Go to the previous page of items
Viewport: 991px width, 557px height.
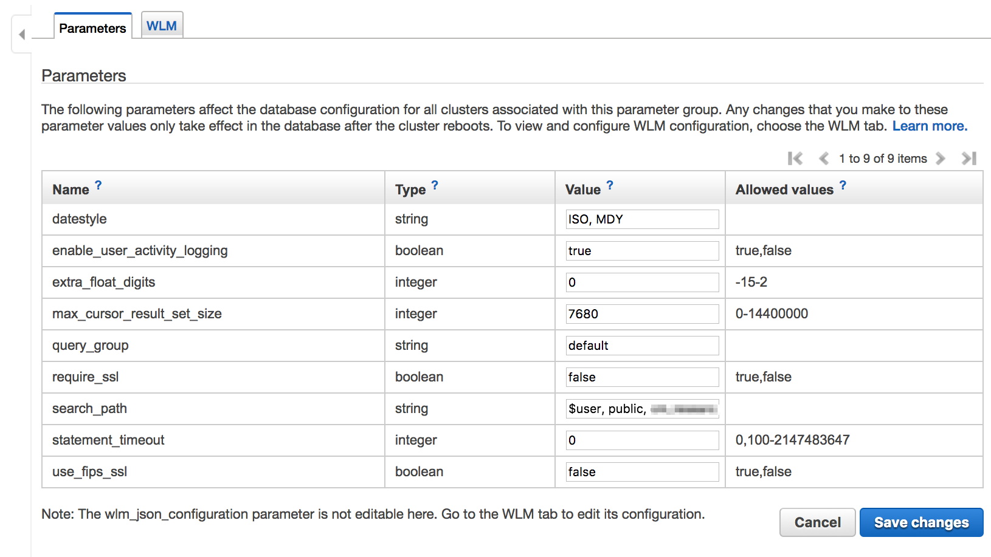[x=824, y=158]
